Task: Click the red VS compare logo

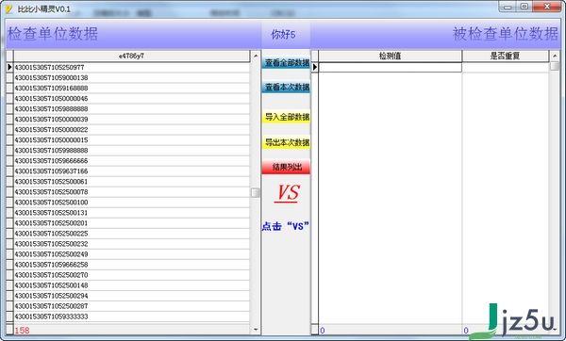Action: point(288,193)
